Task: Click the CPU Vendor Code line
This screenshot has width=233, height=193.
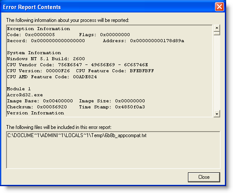Action: point(77,65)
